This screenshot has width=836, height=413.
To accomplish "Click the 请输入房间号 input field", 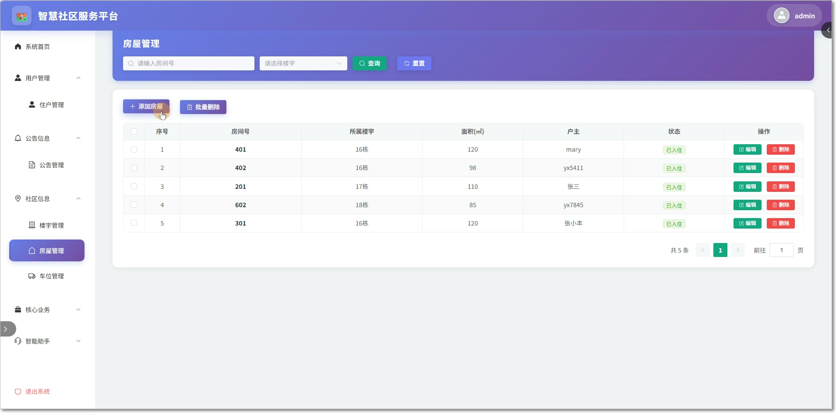I will [x=189, y=63].
